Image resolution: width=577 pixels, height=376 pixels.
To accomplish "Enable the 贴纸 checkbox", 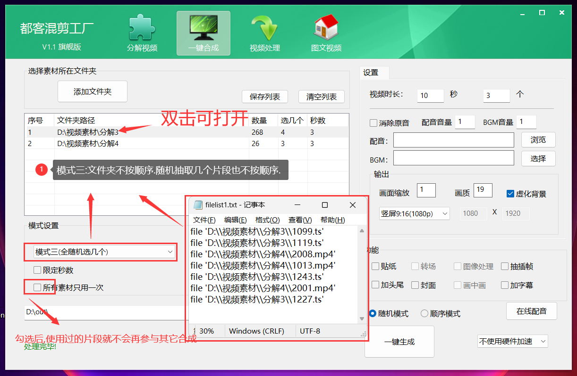I will (375, 266).
